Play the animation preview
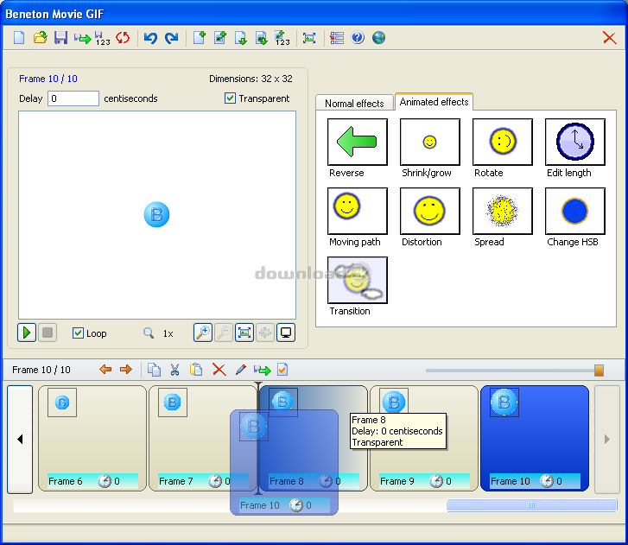The width and height of the screenshot is (628, 545). [x=27, y=333]
